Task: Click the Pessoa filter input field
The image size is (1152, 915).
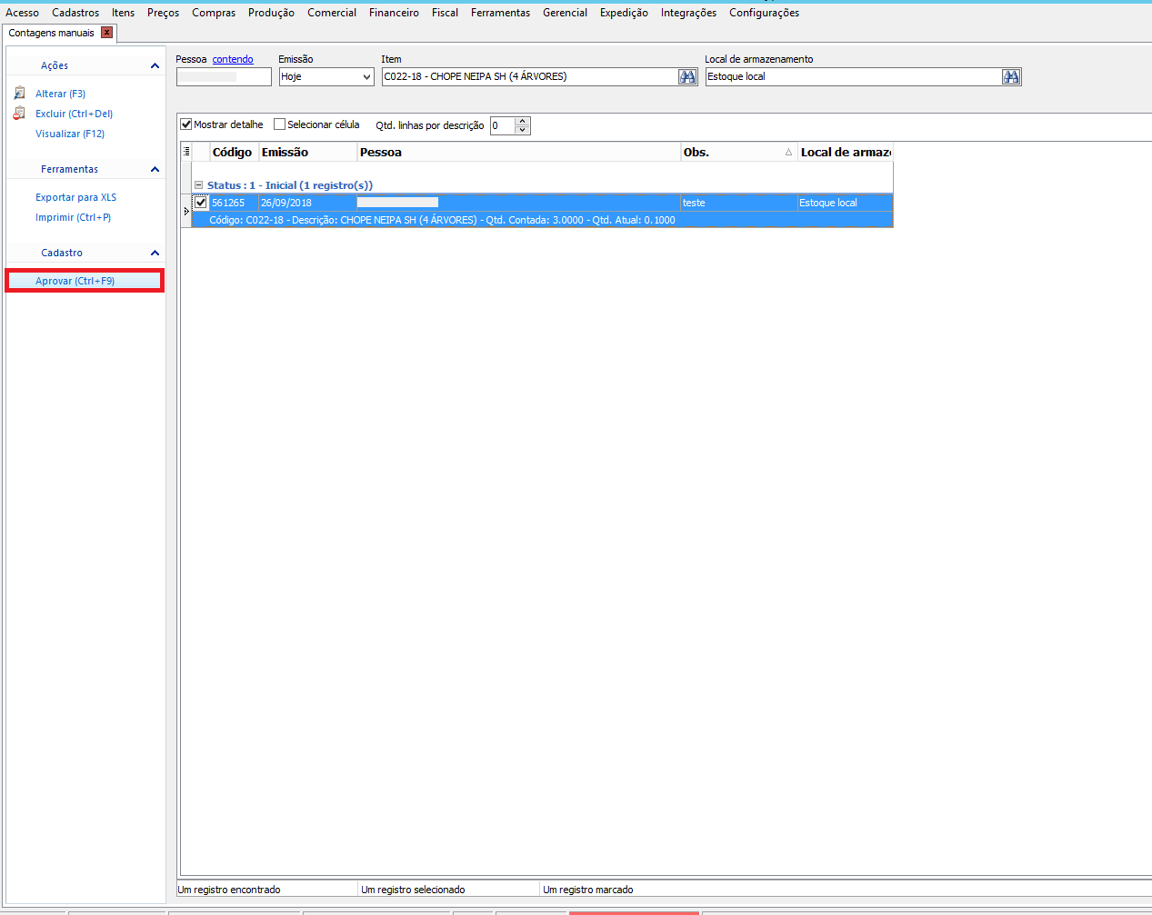Action: (224, 77)
